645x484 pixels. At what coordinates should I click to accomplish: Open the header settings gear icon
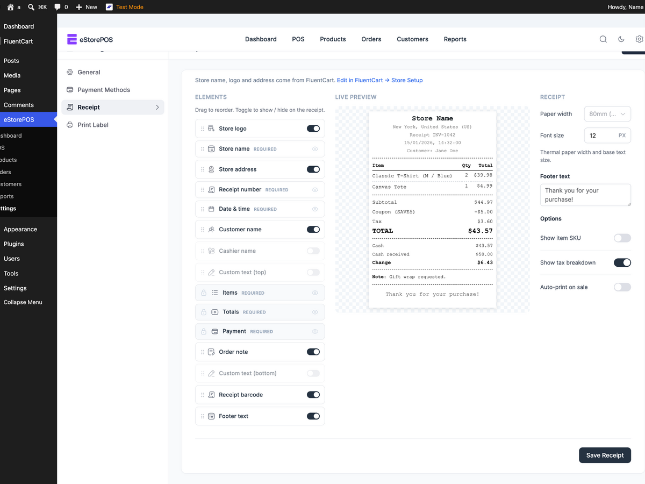pyautogui.click(x=639, y=39)
